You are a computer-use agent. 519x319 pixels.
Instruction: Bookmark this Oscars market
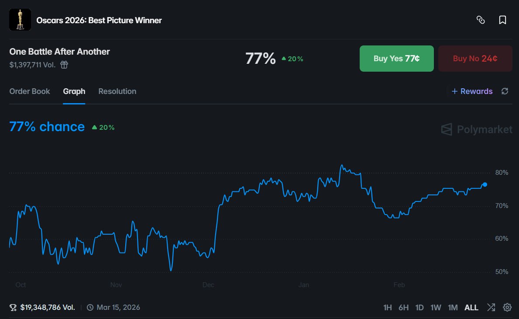(x=502, y=20)
